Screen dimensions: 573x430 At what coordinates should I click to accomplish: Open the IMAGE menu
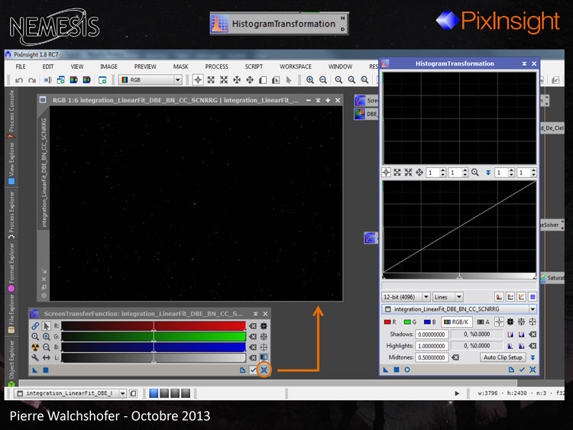[108, 66]
